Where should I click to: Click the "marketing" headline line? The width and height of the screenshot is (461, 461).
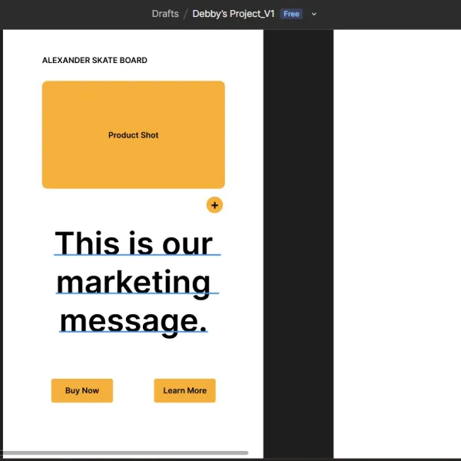134,283
